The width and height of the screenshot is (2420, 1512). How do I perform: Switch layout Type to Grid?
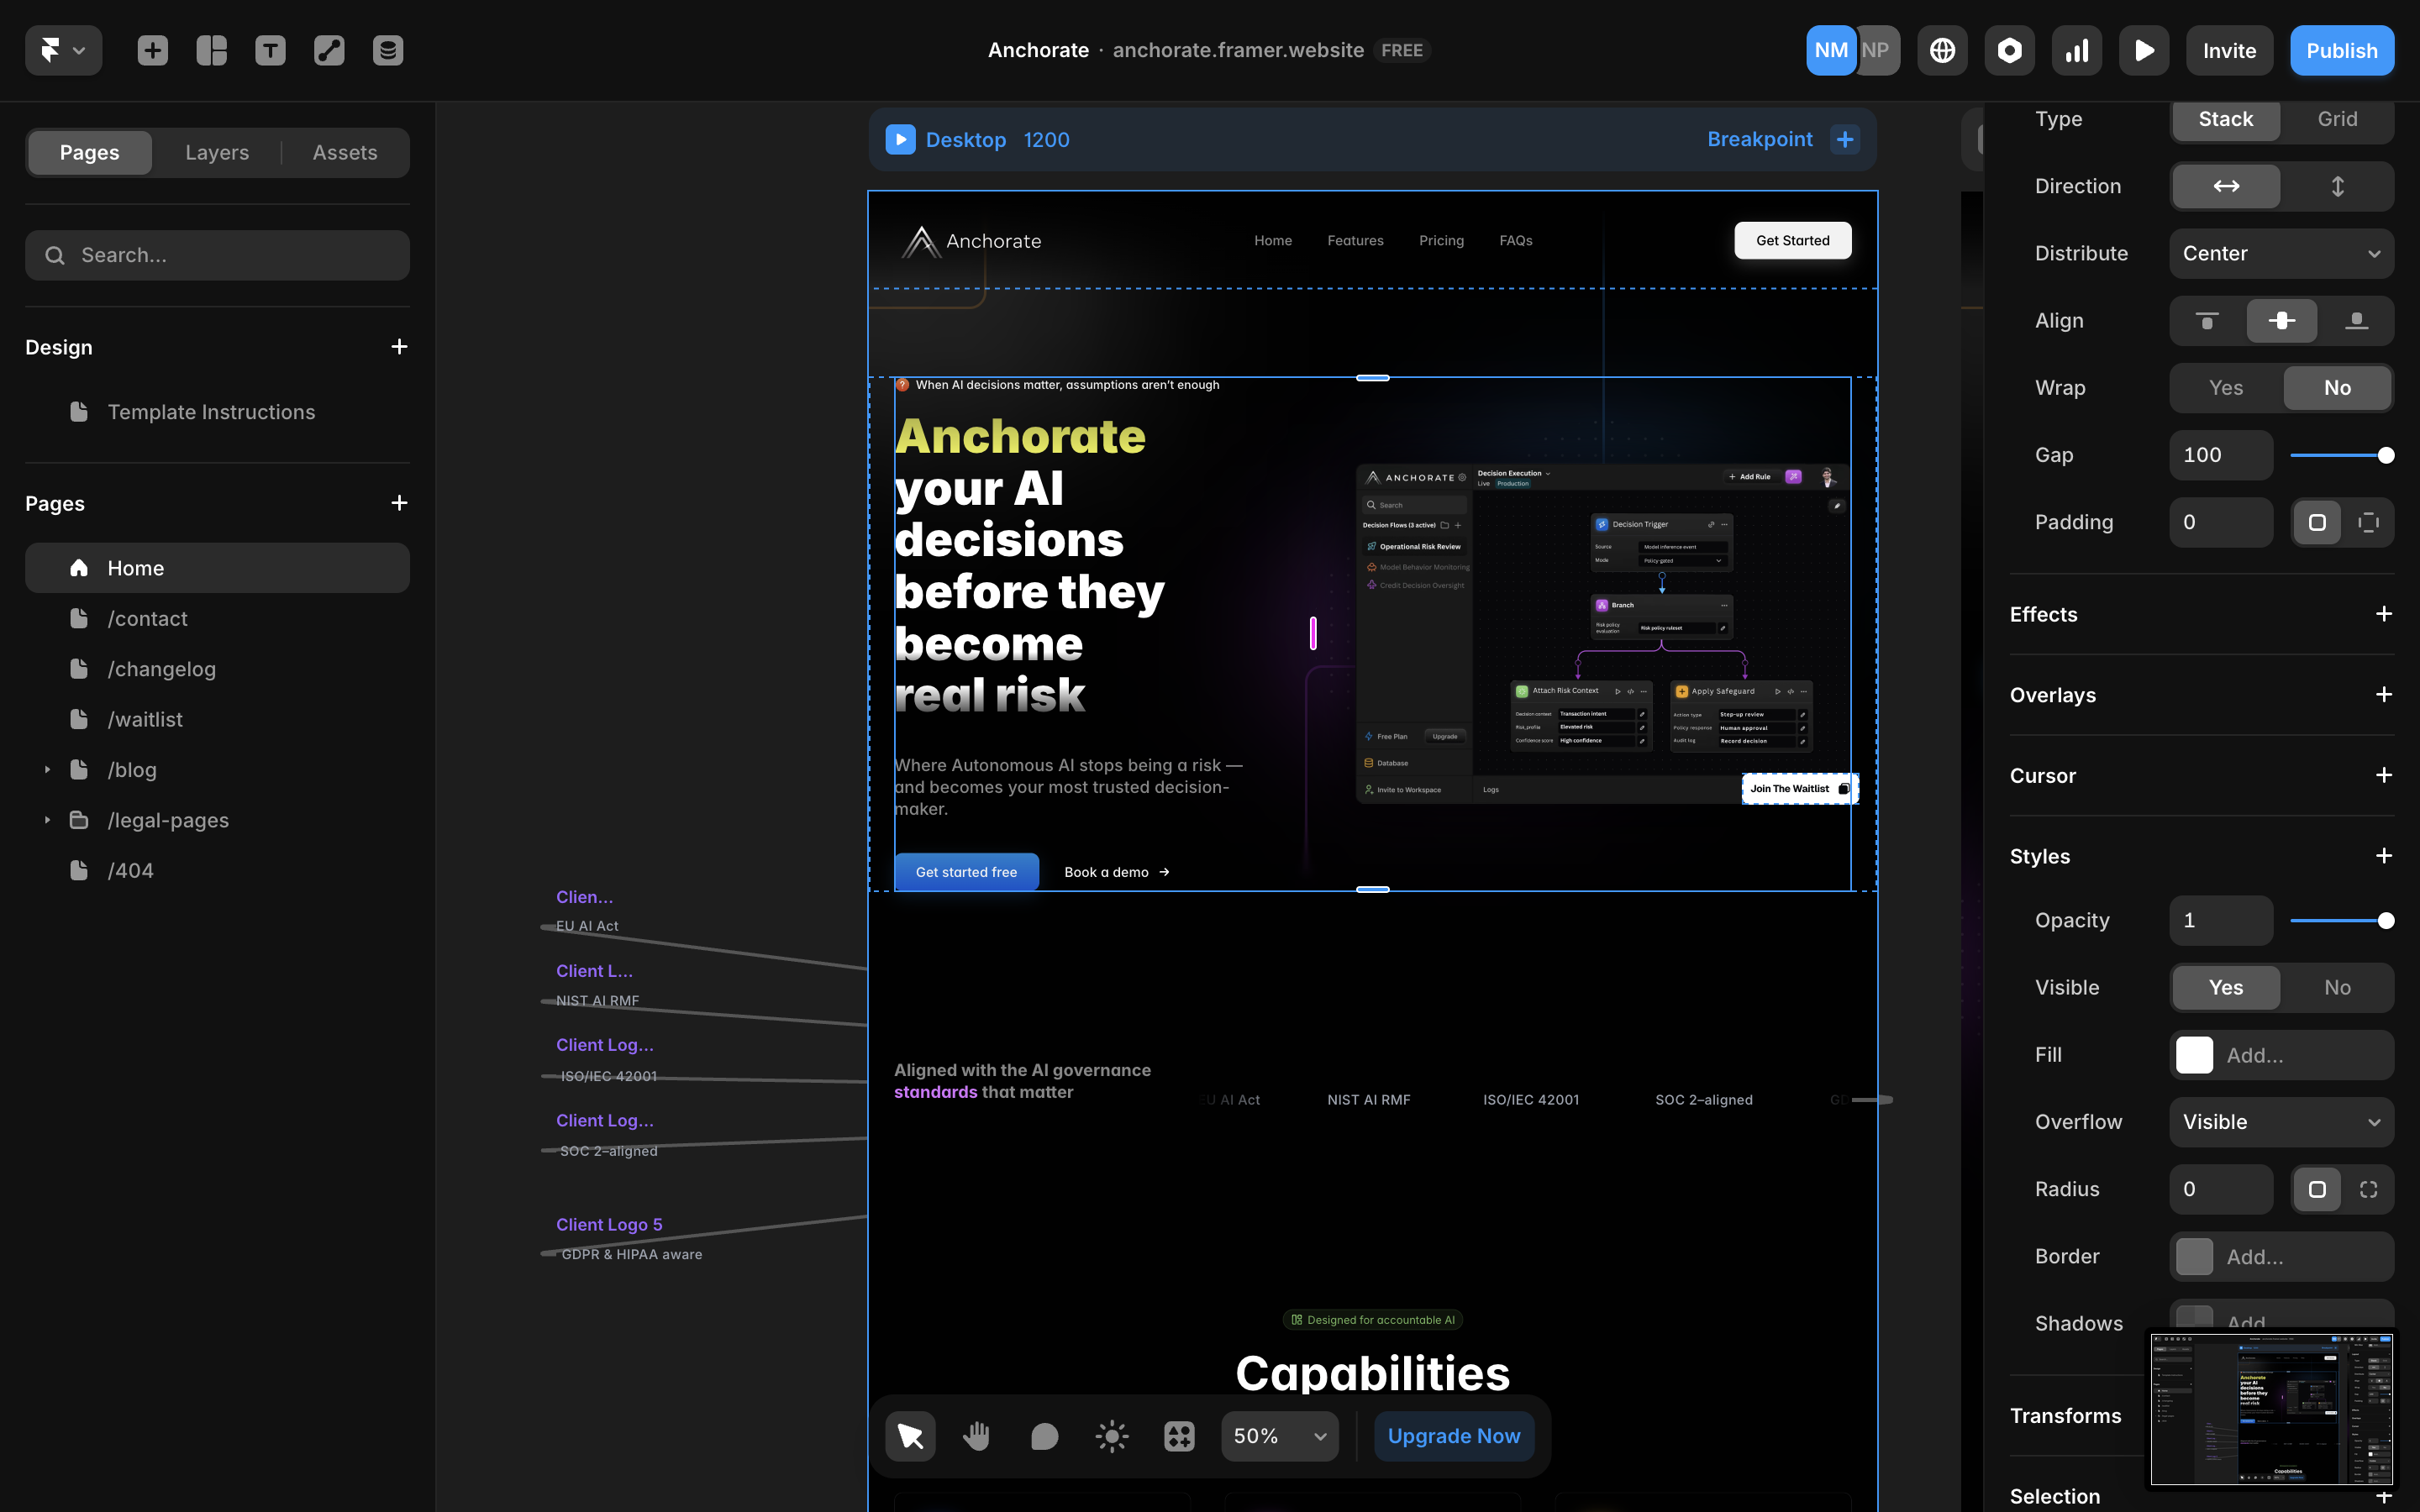point(2337,119)
